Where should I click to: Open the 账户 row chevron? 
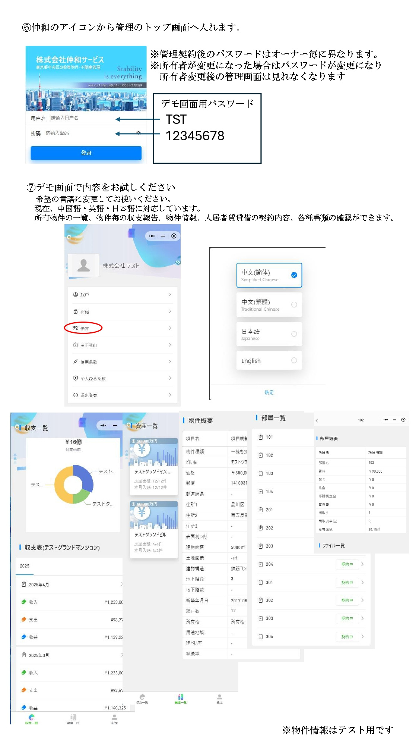click(x=170, y=295)
